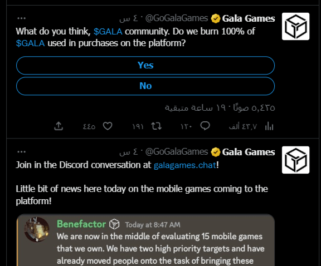Click the first $GALA cashtag in poll question
The image size is (321, 266).
click(x=108, y=32)
